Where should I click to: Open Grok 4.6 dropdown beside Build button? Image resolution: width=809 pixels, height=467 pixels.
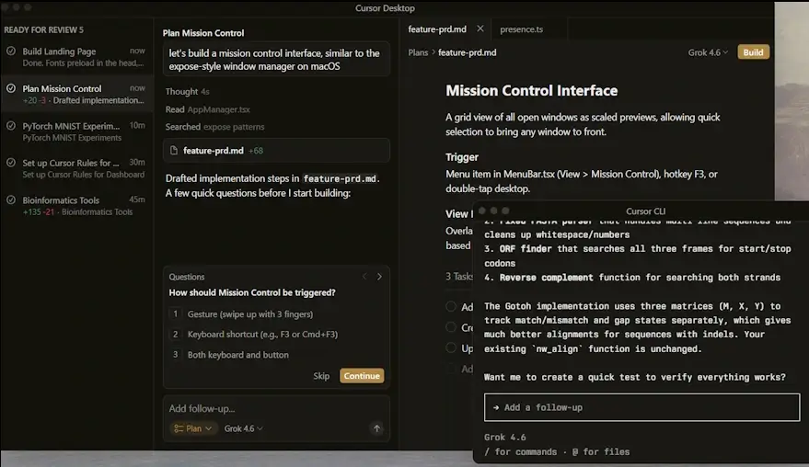point(708,52)
